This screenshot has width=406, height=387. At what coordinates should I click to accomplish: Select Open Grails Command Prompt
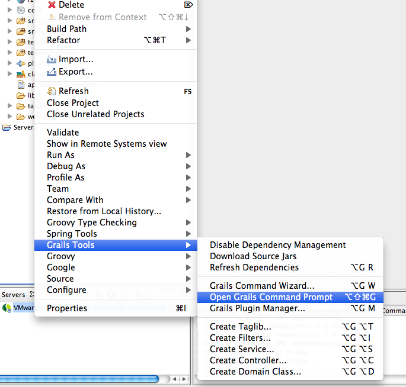click(290, 297)
